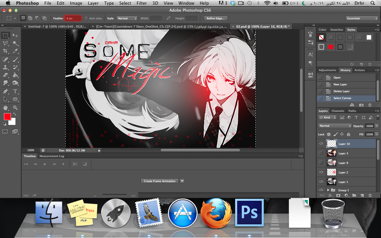Open the layer blend mode dropdown
This screenshot has height=238, width=381.
335,126
